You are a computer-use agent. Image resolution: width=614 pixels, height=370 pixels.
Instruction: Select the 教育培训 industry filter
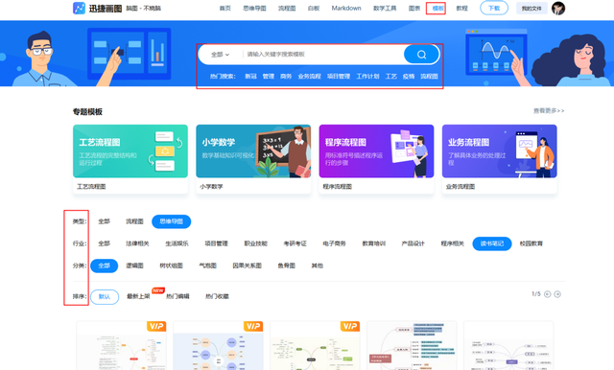(374, 243)
